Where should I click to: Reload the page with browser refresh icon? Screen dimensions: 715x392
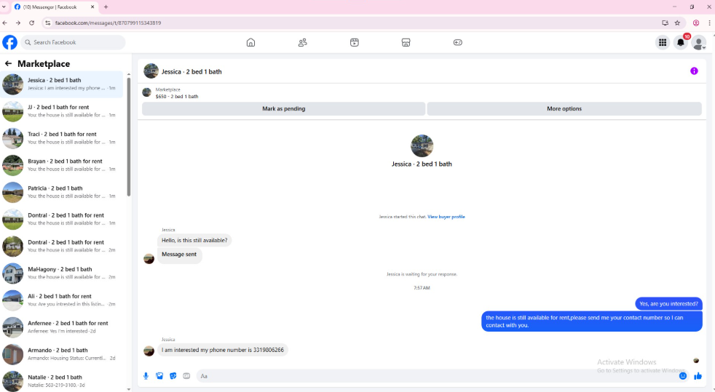point(31,23)
